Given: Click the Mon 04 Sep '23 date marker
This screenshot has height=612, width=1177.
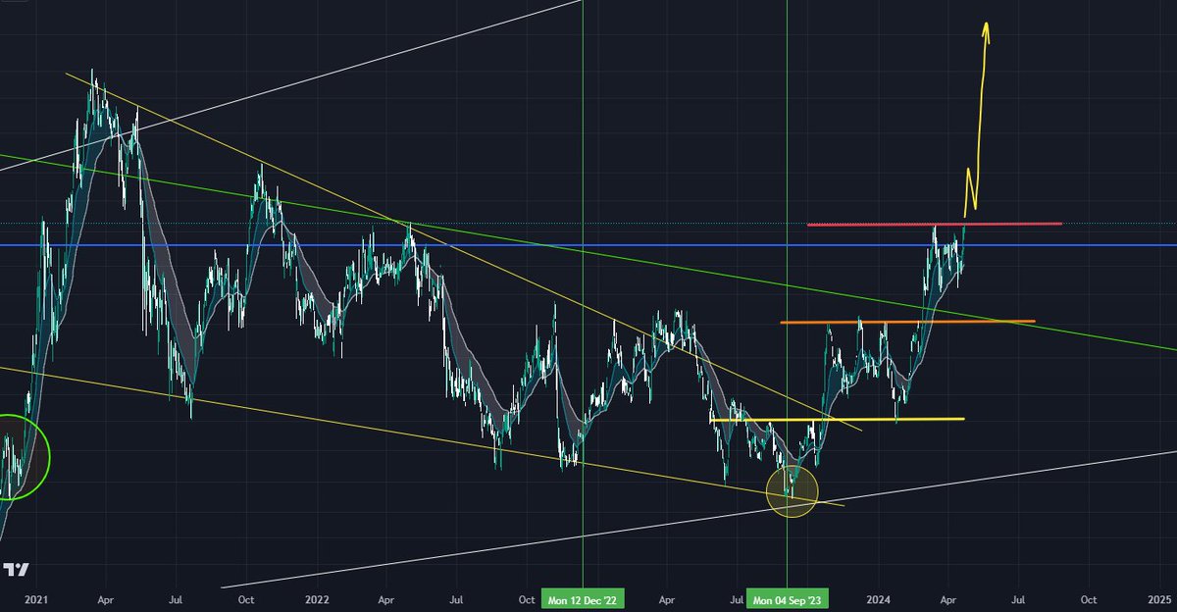Looking at the screenshot, I should tap(788, 597).
